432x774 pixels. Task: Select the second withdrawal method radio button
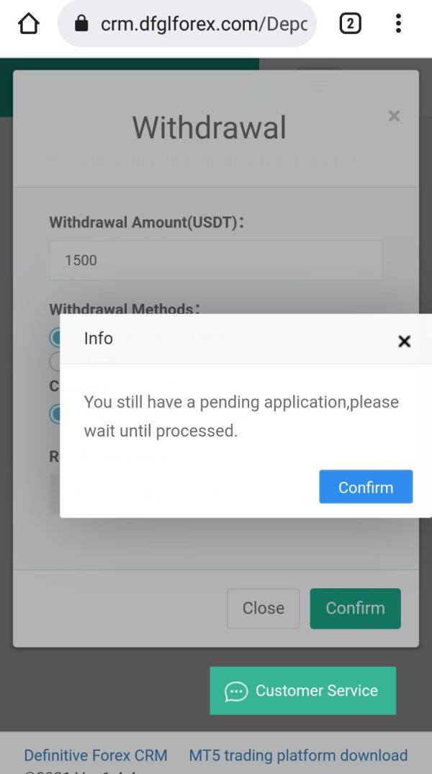pyautogui.click(x=55, y=361)
